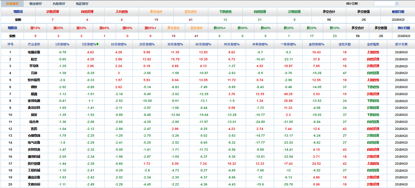Select the 医疗保健 industry name

click(x=34, y=164)
